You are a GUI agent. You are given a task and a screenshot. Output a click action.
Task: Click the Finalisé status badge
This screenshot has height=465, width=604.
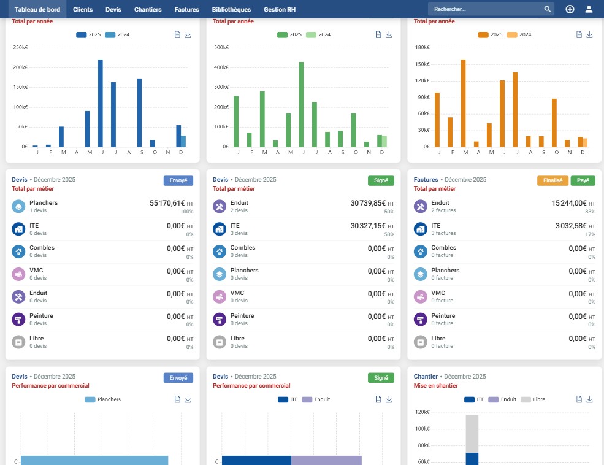pos(552,181)
